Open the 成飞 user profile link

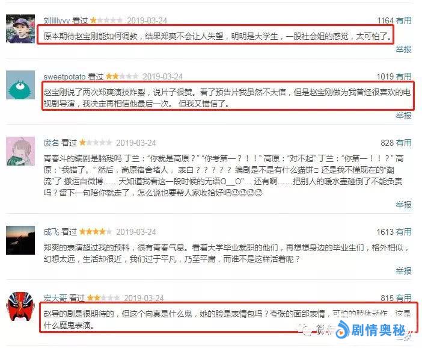tap(51, 232)
